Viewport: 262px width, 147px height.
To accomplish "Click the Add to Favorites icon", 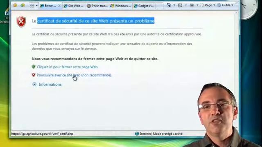I will click(x=23, y=5).
